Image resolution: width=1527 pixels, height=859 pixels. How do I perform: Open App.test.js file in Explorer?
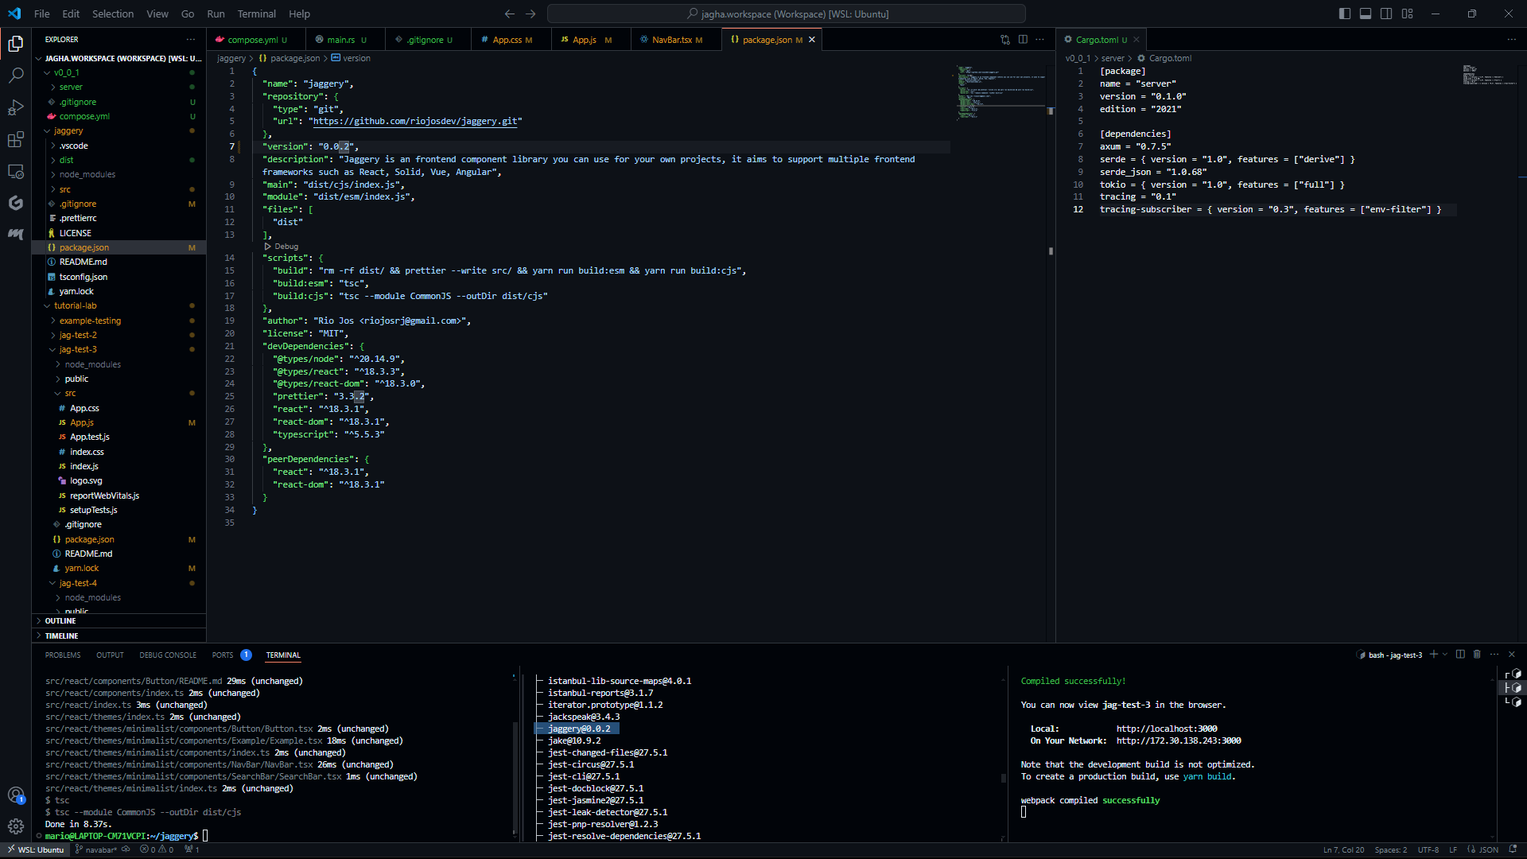coord(119,437)
